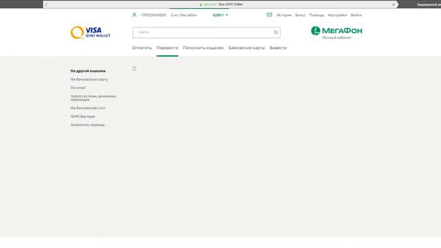
Task: Click the user profile icon
Action: click(134, 15)
